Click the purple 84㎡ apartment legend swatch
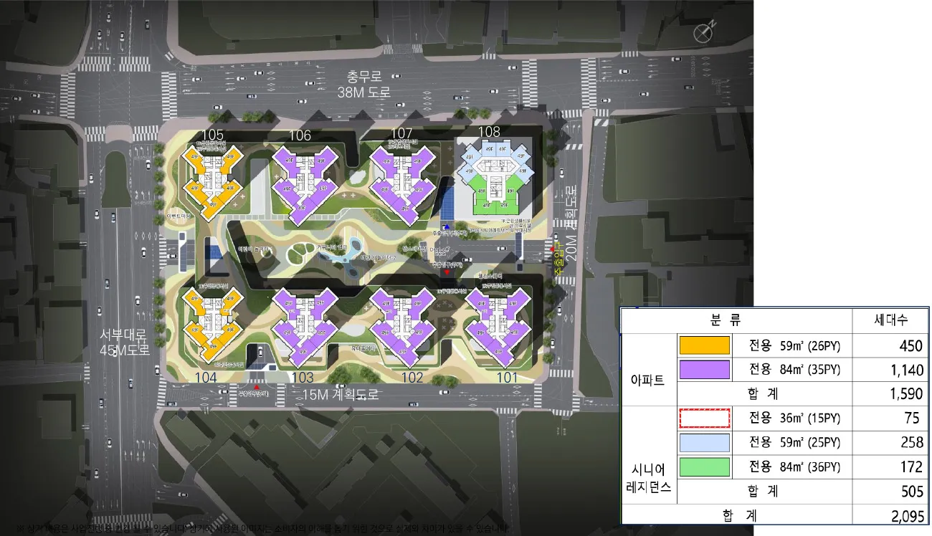 click(703, 370)
